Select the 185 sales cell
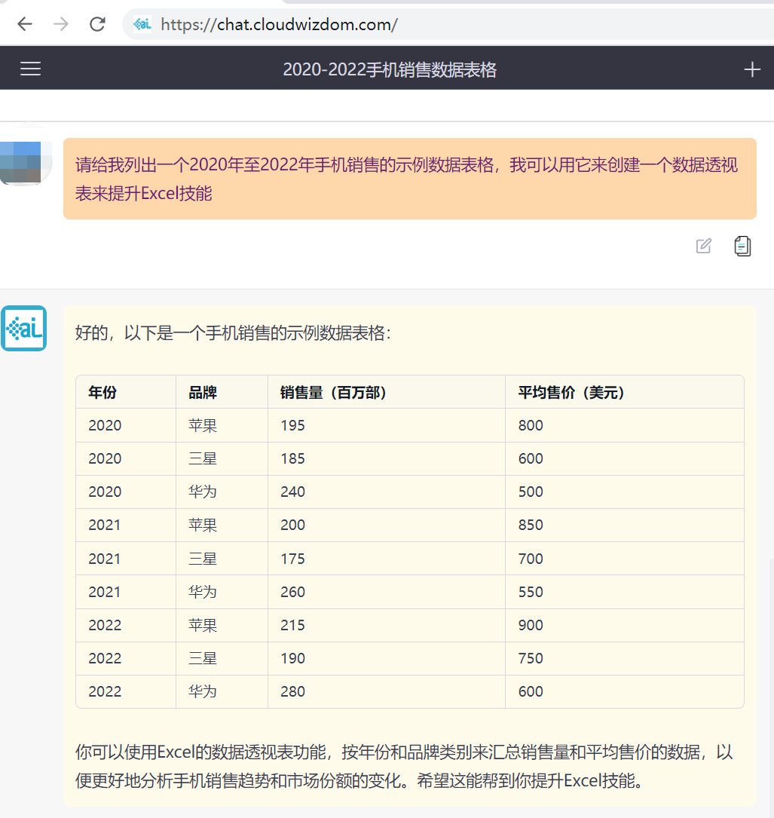Image resolution: width=774 pixels, height=818 pixels. coord(387,458)
